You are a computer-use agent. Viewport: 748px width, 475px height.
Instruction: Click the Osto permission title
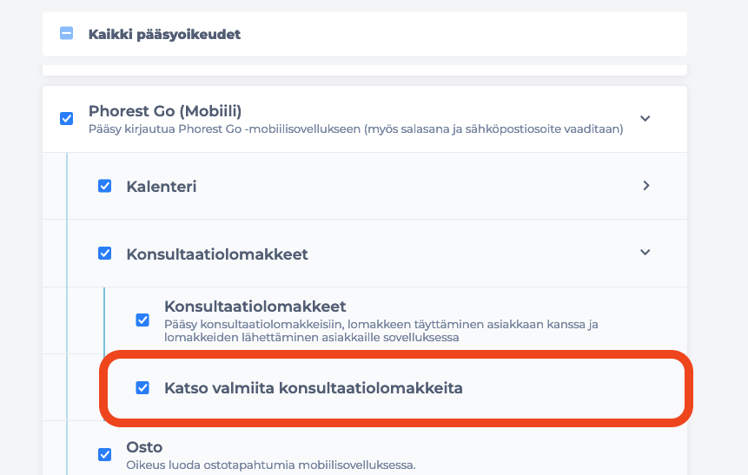tap(144, 447)
